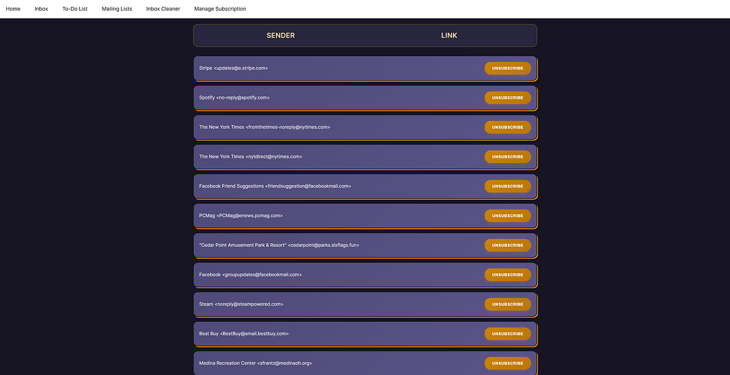The image size is (730, 375).
Task: Go to Manage Subscription
Action: (x=220, y=9)
